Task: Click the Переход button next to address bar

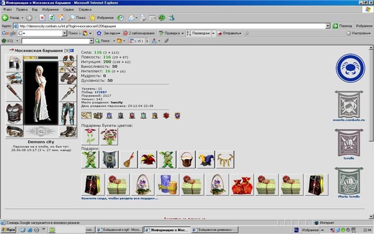Action: tap(345, 26)
